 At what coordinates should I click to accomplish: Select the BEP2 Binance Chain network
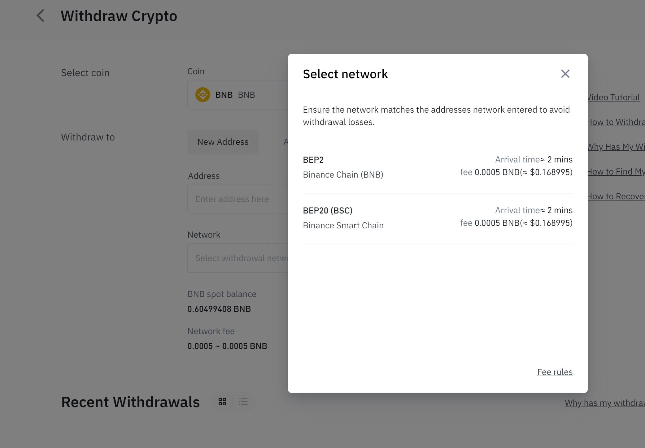[x=438, y=167]
